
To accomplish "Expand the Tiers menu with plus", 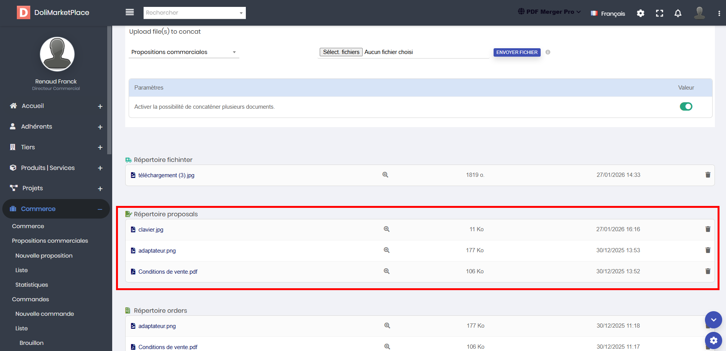I will (x=100, y=147).
